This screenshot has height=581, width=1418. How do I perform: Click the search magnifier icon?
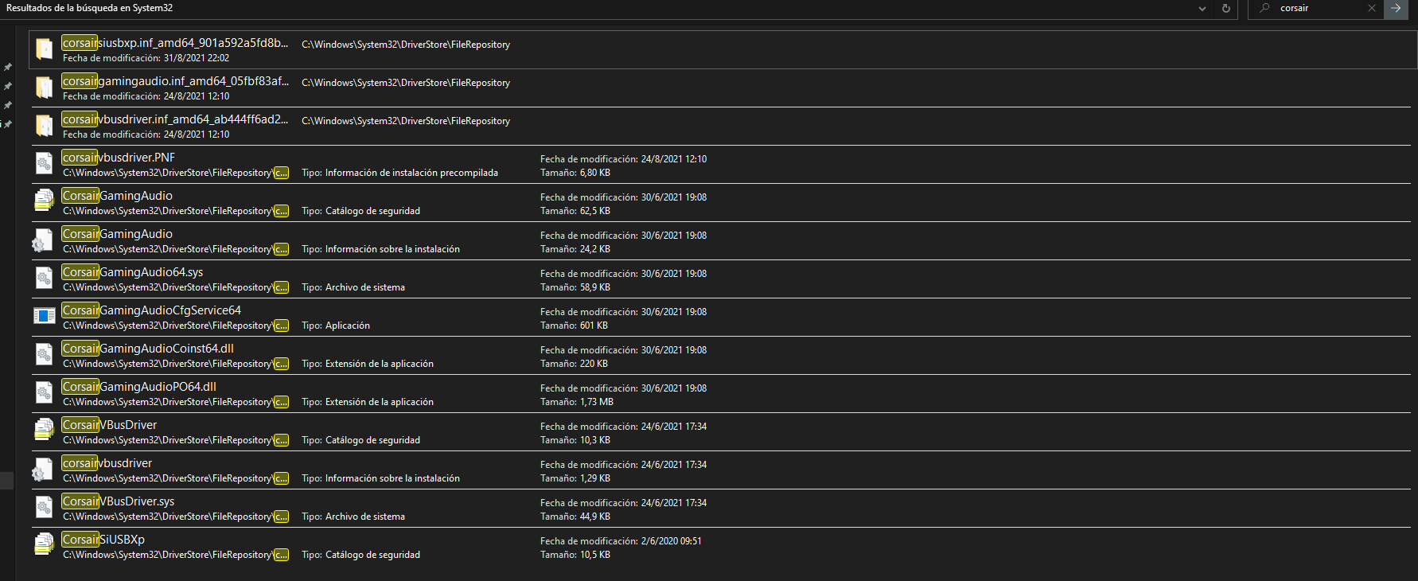pos(1264,8)
